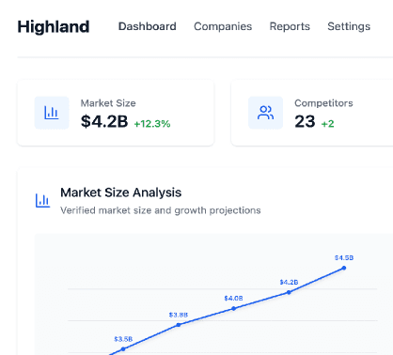Click the Competitors people icon

coord(265,113)
